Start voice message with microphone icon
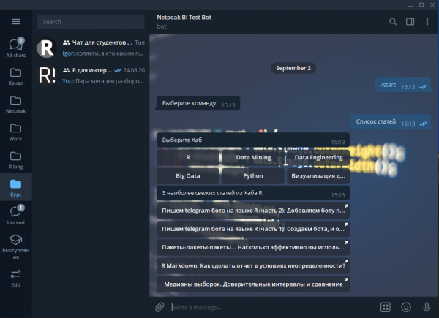Screen dimensions: 439x318 click(x=426, y=306)
